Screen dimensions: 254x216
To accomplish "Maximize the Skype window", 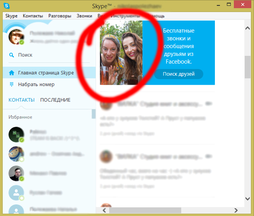I will click(x=229, y=5).
